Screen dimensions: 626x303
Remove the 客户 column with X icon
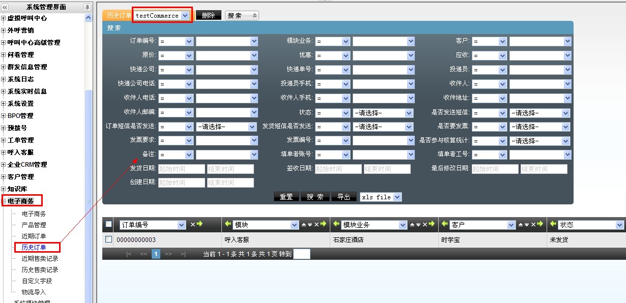[533, 224]
